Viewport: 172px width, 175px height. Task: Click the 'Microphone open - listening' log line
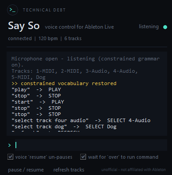click(x=86, y=62)
